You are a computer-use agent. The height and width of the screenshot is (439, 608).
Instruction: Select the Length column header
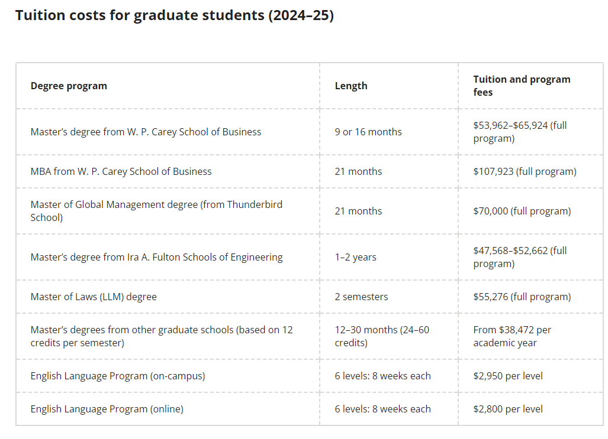click(x=351, y=86)
